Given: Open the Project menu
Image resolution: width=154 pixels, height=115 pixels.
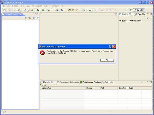Looking at the screenshot, I should 47,6.
